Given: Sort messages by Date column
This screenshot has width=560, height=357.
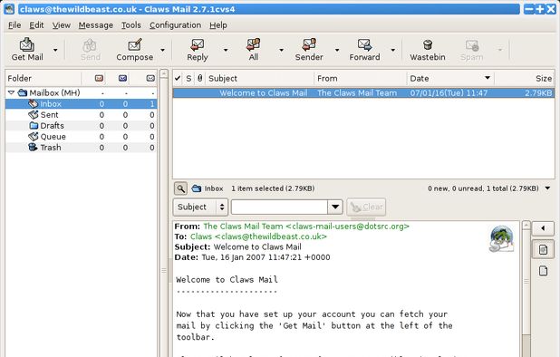Looking at the screenshot, I should click(450, 78).
